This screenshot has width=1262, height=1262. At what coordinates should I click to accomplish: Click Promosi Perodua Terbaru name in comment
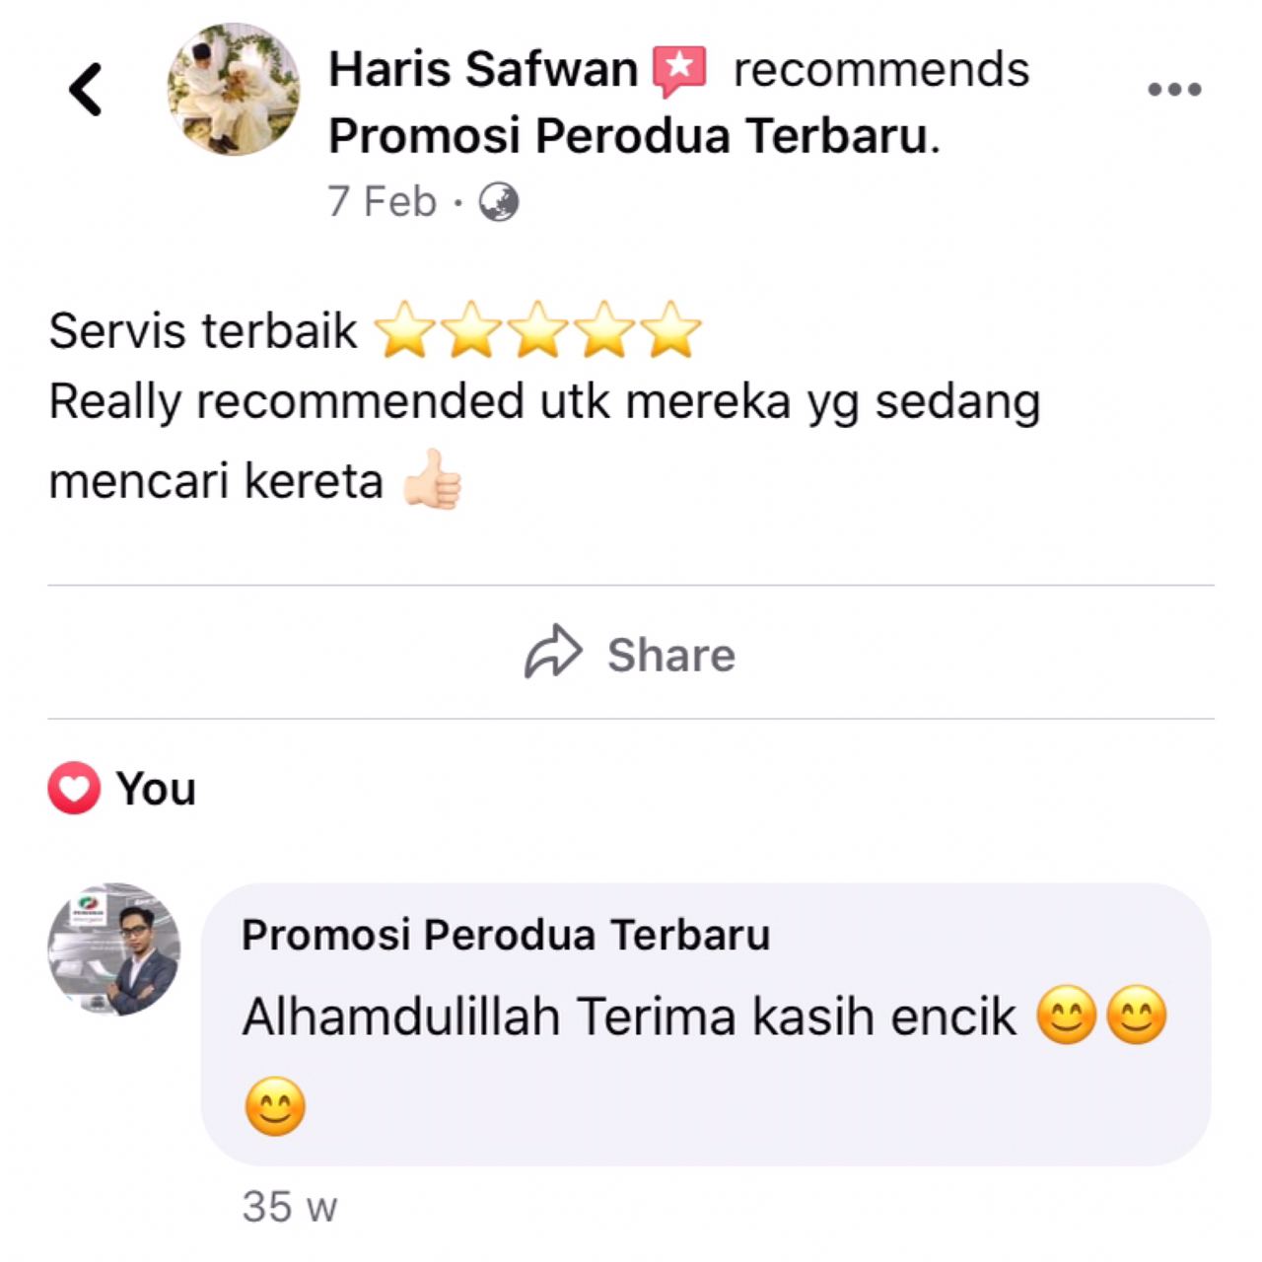point(506,935)
